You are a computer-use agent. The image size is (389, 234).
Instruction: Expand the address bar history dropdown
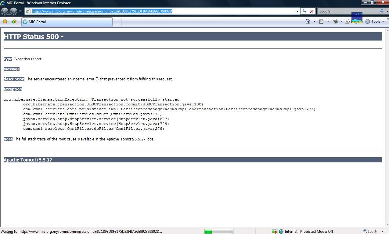click(297, 11)
